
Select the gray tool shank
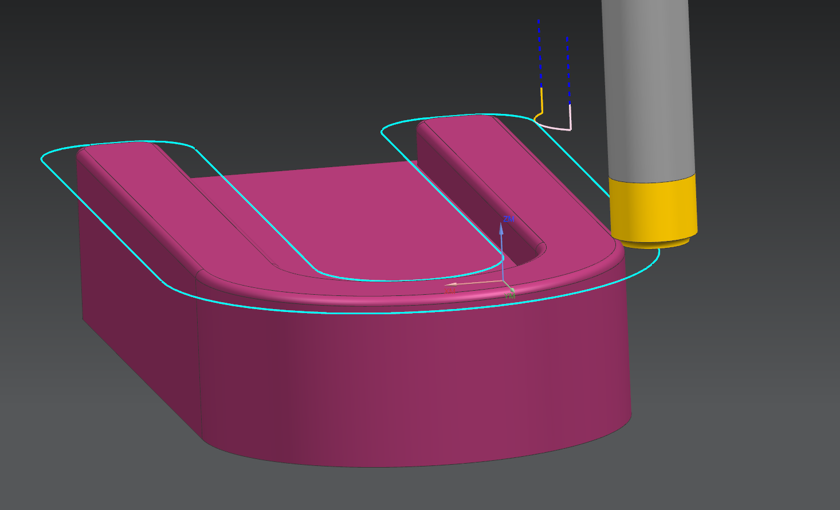click(646, 86)
